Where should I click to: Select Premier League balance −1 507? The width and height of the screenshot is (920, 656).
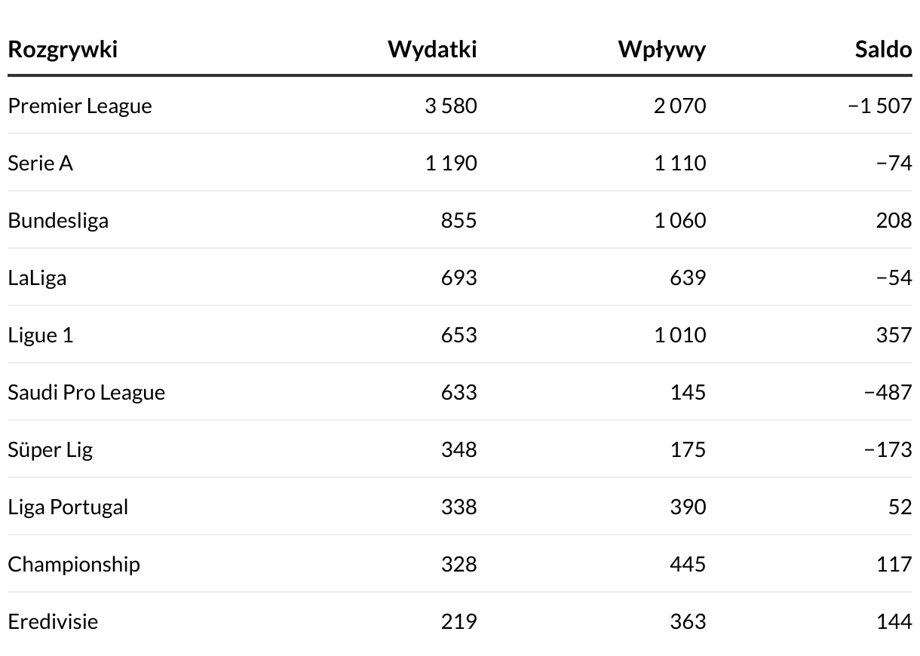click(x=879, y=106)
